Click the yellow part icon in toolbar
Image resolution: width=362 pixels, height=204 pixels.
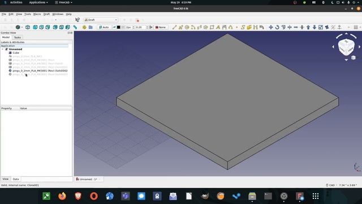click(x=84, y=27)
